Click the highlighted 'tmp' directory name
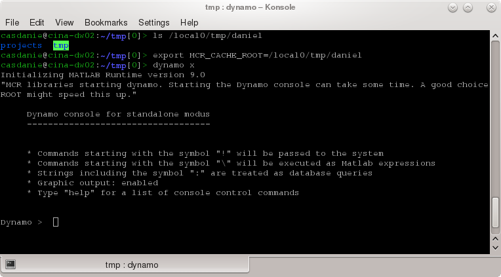The image size is (501, 277). pos(61,46)
